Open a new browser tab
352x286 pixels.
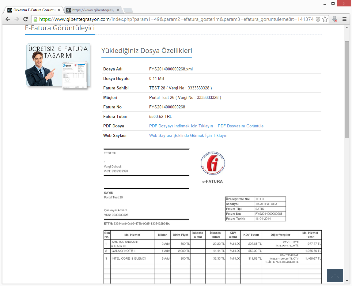128,10
